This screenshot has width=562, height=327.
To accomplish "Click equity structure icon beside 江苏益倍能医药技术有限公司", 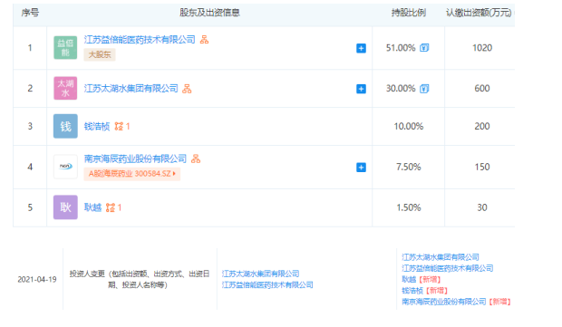I will pyautogui.click(x=204, y=39).
